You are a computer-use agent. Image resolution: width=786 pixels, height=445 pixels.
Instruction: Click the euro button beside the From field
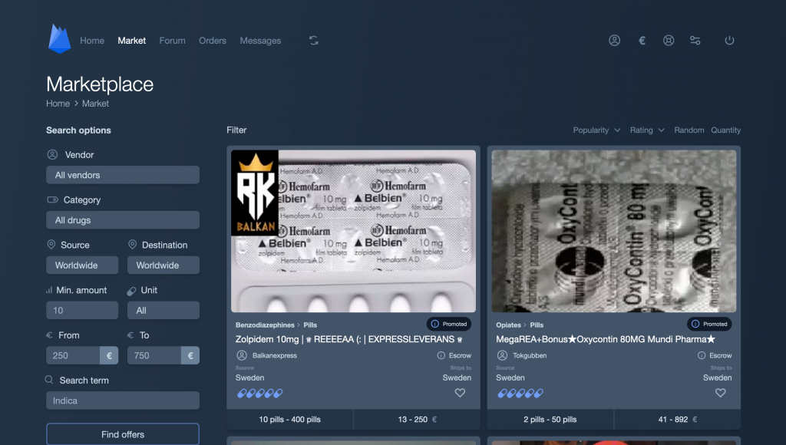[x=109, y=355]
